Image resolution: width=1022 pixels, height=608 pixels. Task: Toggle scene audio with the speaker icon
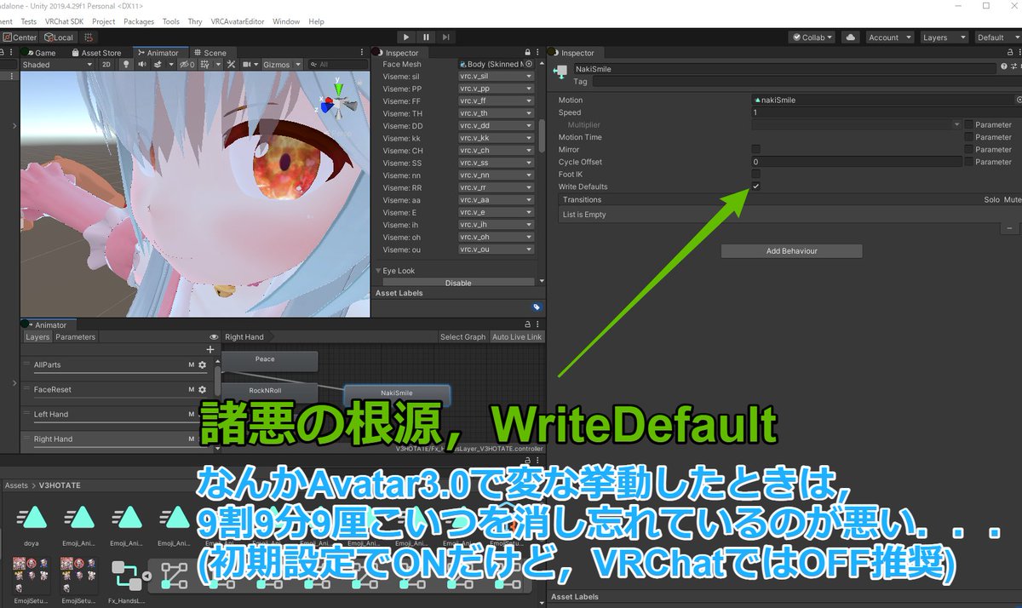click(x=142, y=65)
